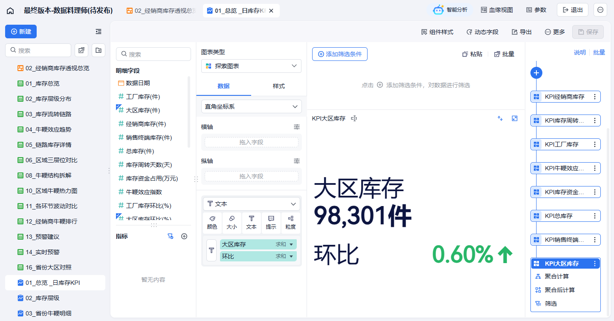The height and width of the screenshot is (321, 614).
Task: Click 粘贴 paste
Action: point(472,54)
